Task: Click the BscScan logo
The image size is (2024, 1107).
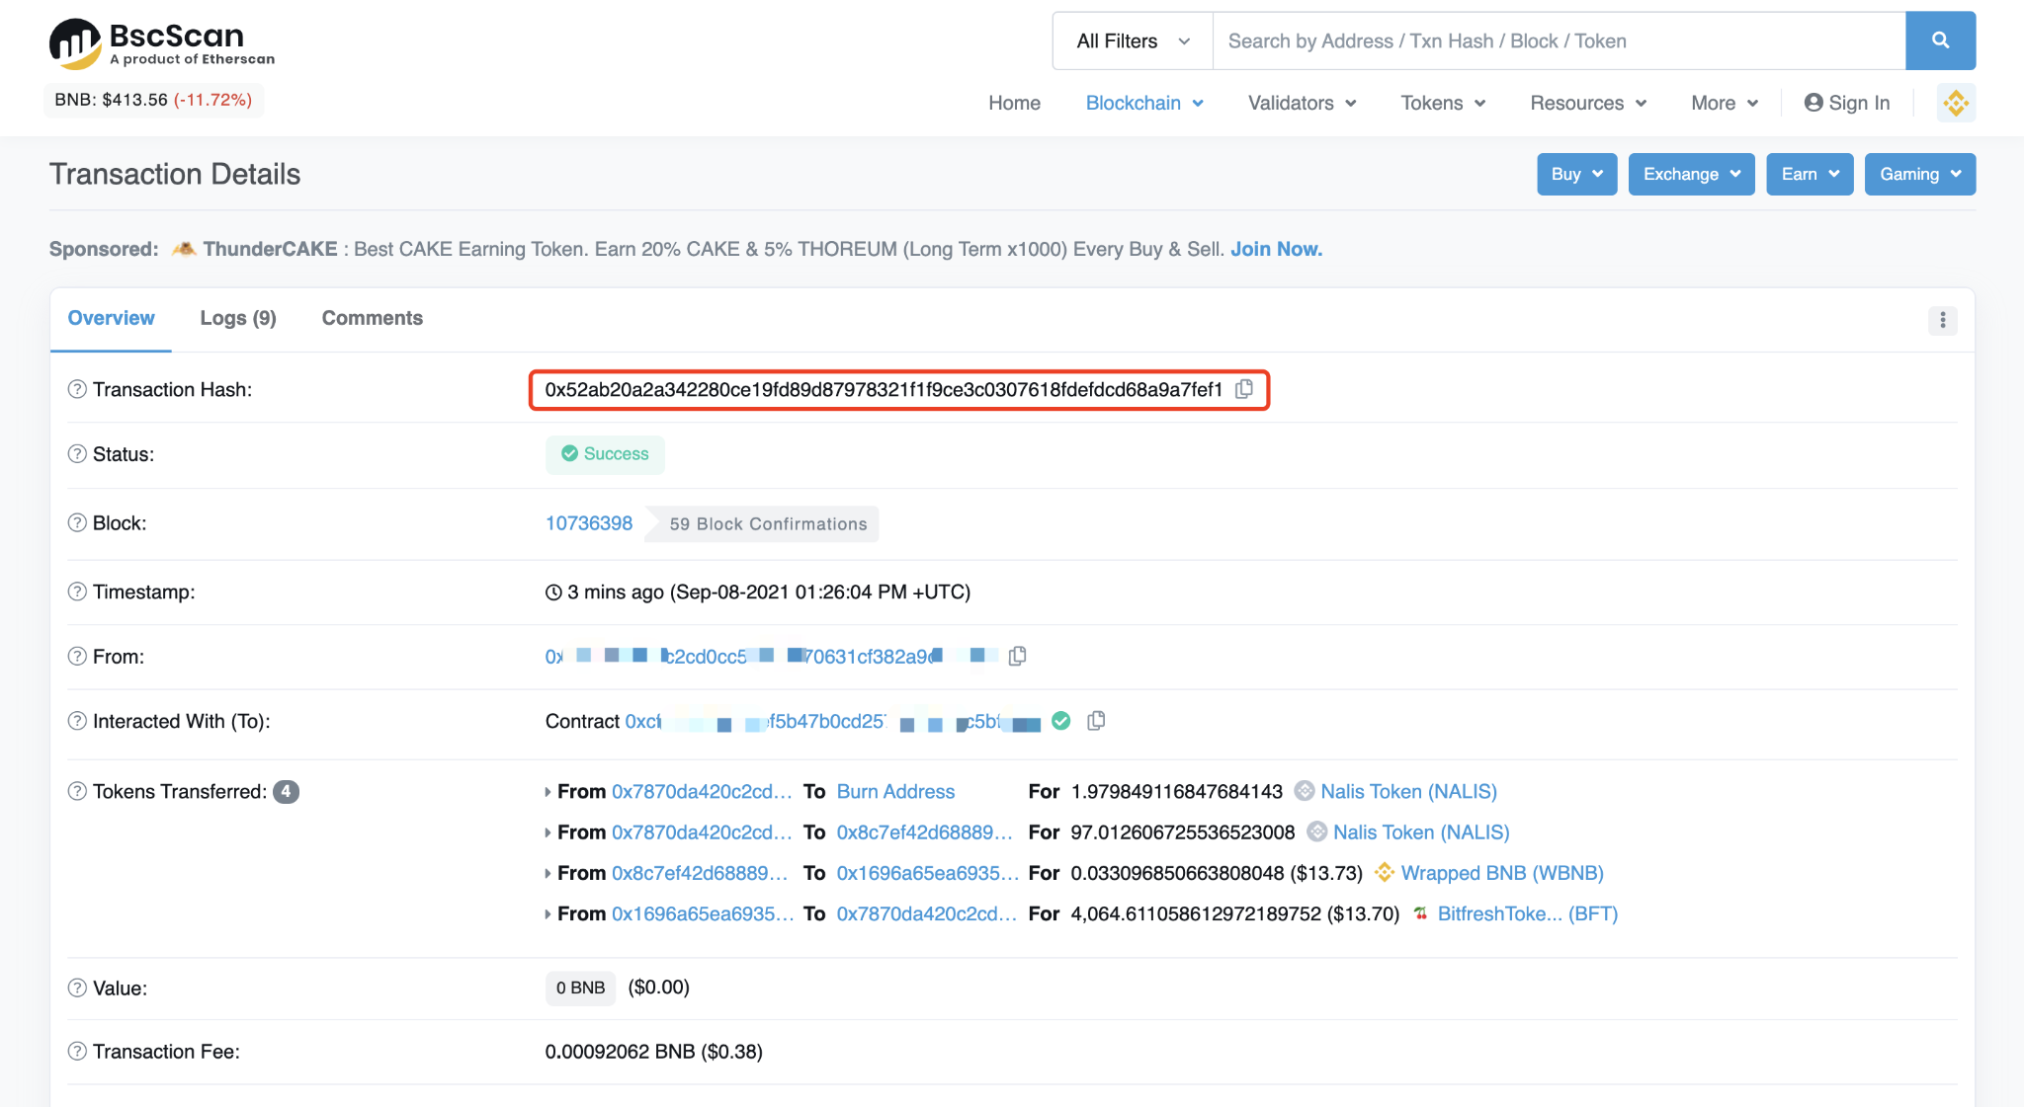Action: click(x=162, y=43)
